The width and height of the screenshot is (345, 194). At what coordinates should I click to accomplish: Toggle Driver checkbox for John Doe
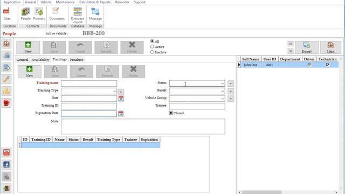(309, 65)
